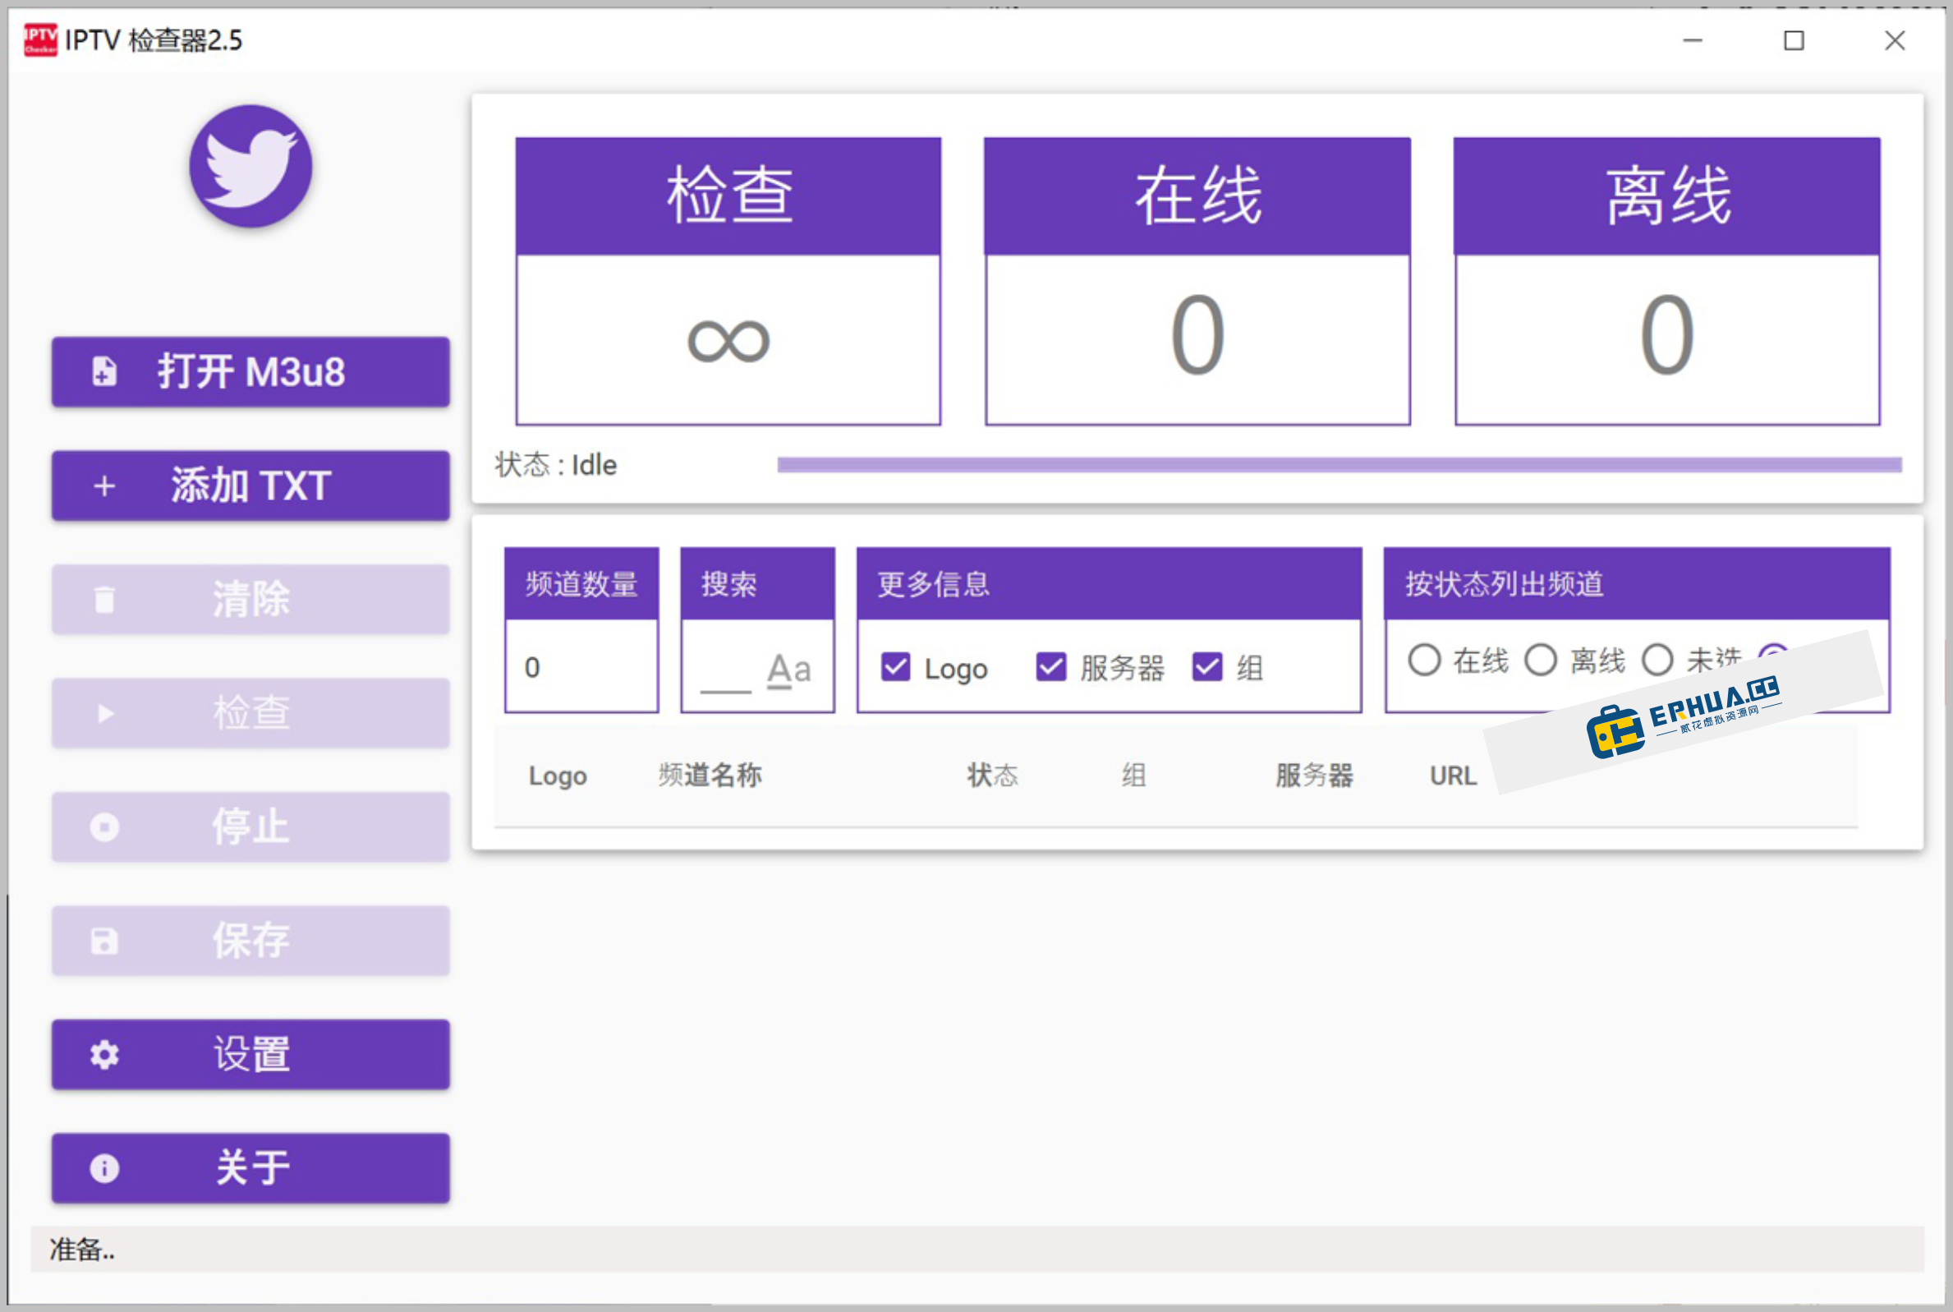Toggle the Aa match-case icon in search
1953x1312 pixels.
click(x=788, y=670)
